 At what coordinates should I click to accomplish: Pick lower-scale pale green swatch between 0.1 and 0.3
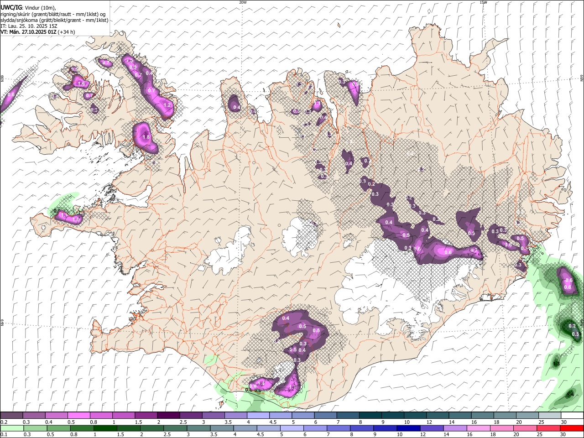(12, 428)
